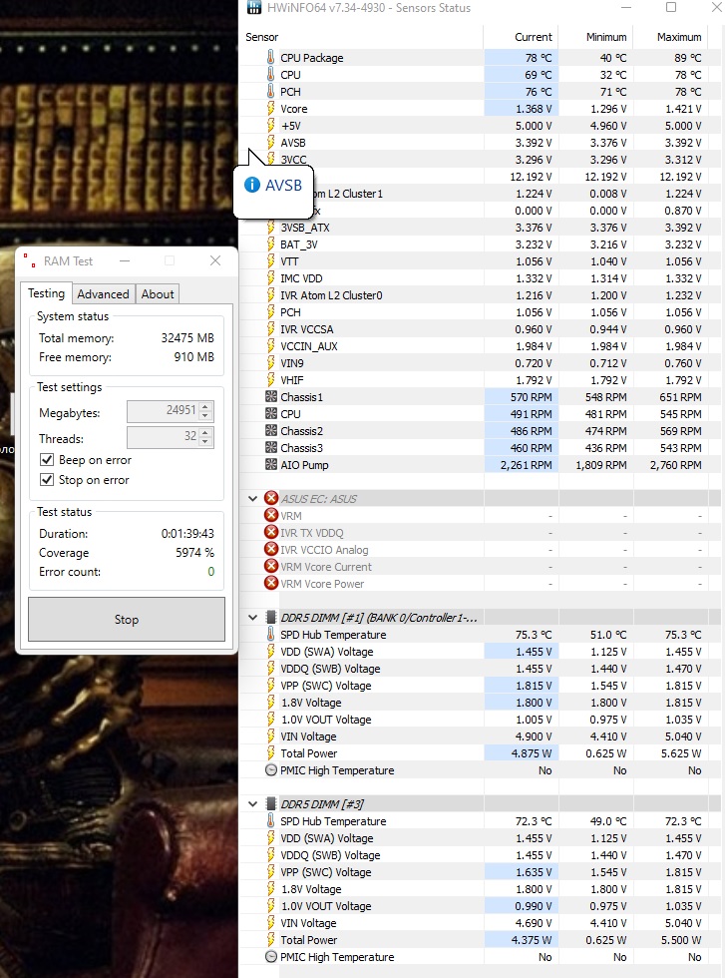725x978 pixels.
Task: Click the Error count value in RAM Test
Action: (x=210, y=571)
